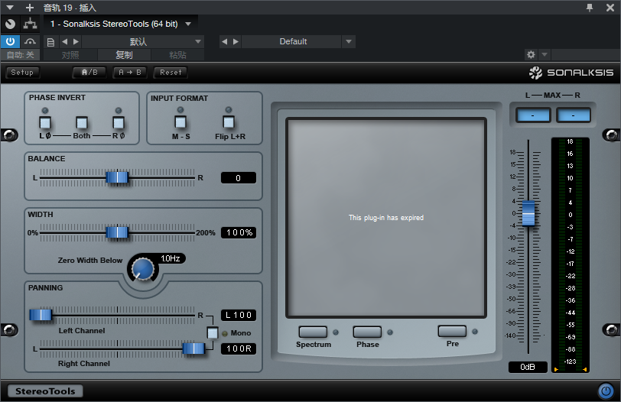This screenshot has height=402, width=621.
Task: Click the 自动: 关 automation button
Action: pos(20,55)
